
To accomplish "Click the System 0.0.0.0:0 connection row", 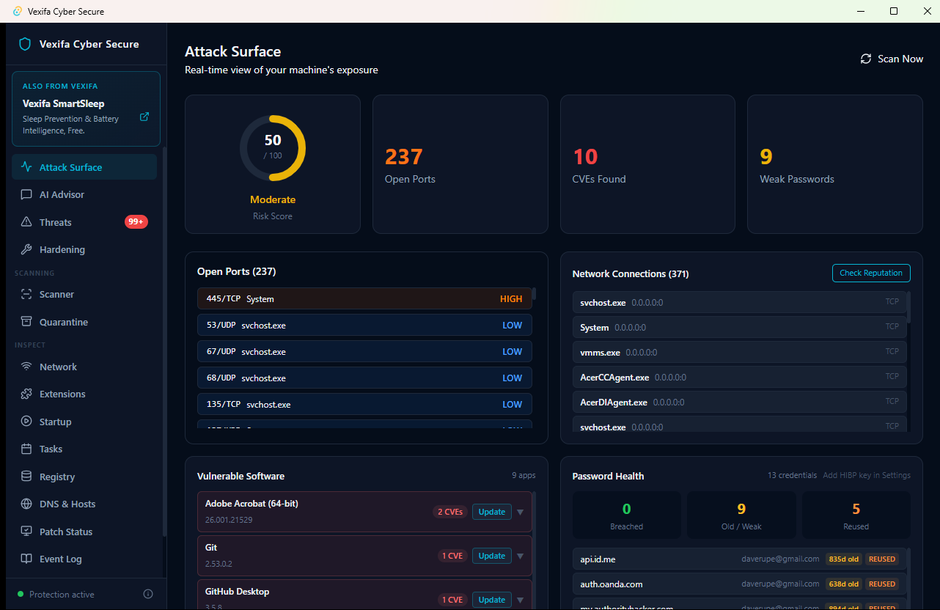I will click(739, 327).
